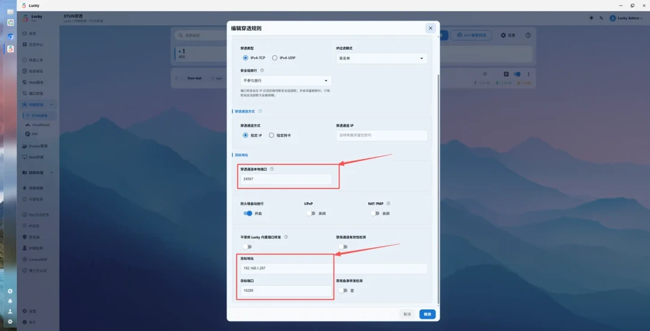Open 动态域名 in the sidebar

pos(37,71)
